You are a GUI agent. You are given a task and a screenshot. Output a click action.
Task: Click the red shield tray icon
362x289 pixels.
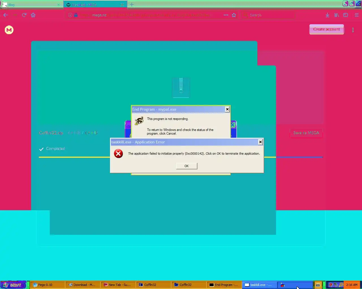pos(330,285)
